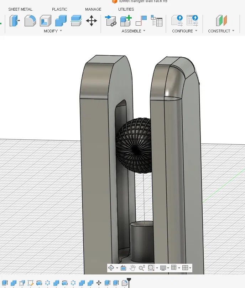Open the Grid and Snaps dropdown arrow
Image resolution: width=245 pixels, height=288 pixels.
point(179,268)
